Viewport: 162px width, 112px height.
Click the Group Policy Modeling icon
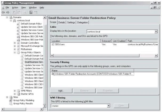[x=11, y=100]
